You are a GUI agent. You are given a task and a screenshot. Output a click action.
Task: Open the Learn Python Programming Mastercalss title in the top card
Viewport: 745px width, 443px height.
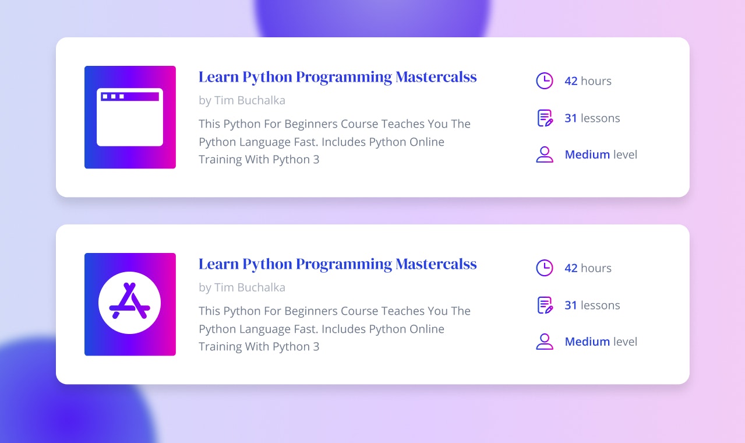tap(338, 77)
